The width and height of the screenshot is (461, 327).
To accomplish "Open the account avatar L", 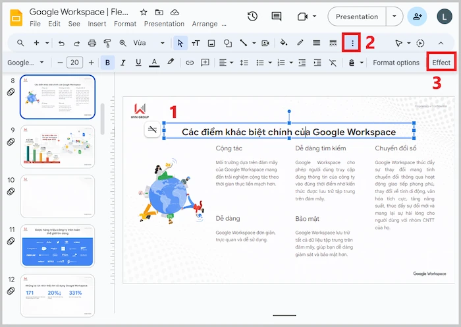I will 445,16.
